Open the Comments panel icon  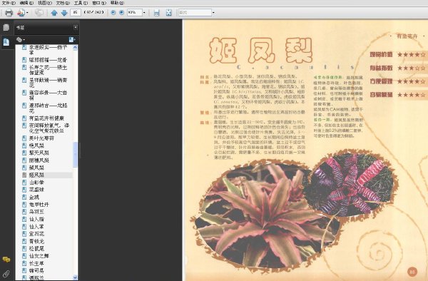point(6,260)
